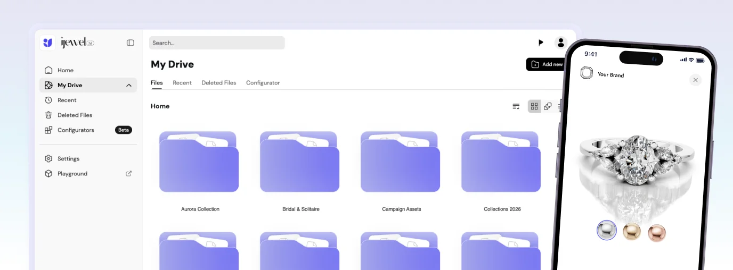Image resolution: width=733 pixels, height=270 pixels.
Task: Open the Bridal & Solitaire folder
Action: pyautogui.click(x=299, y=162)
